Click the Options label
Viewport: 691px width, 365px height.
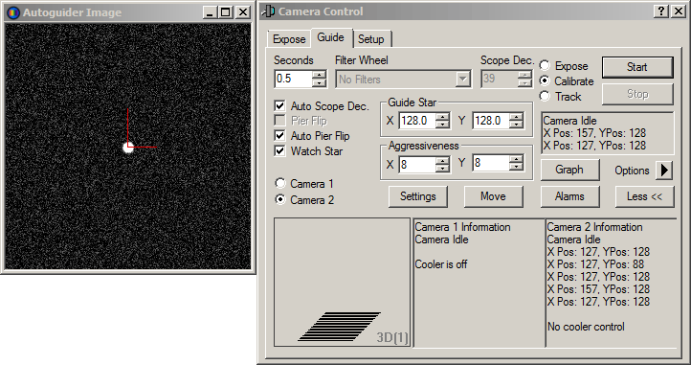tap(632, 171)
